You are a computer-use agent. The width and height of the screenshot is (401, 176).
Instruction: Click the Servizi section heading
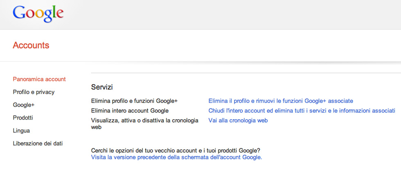point(102,87)
